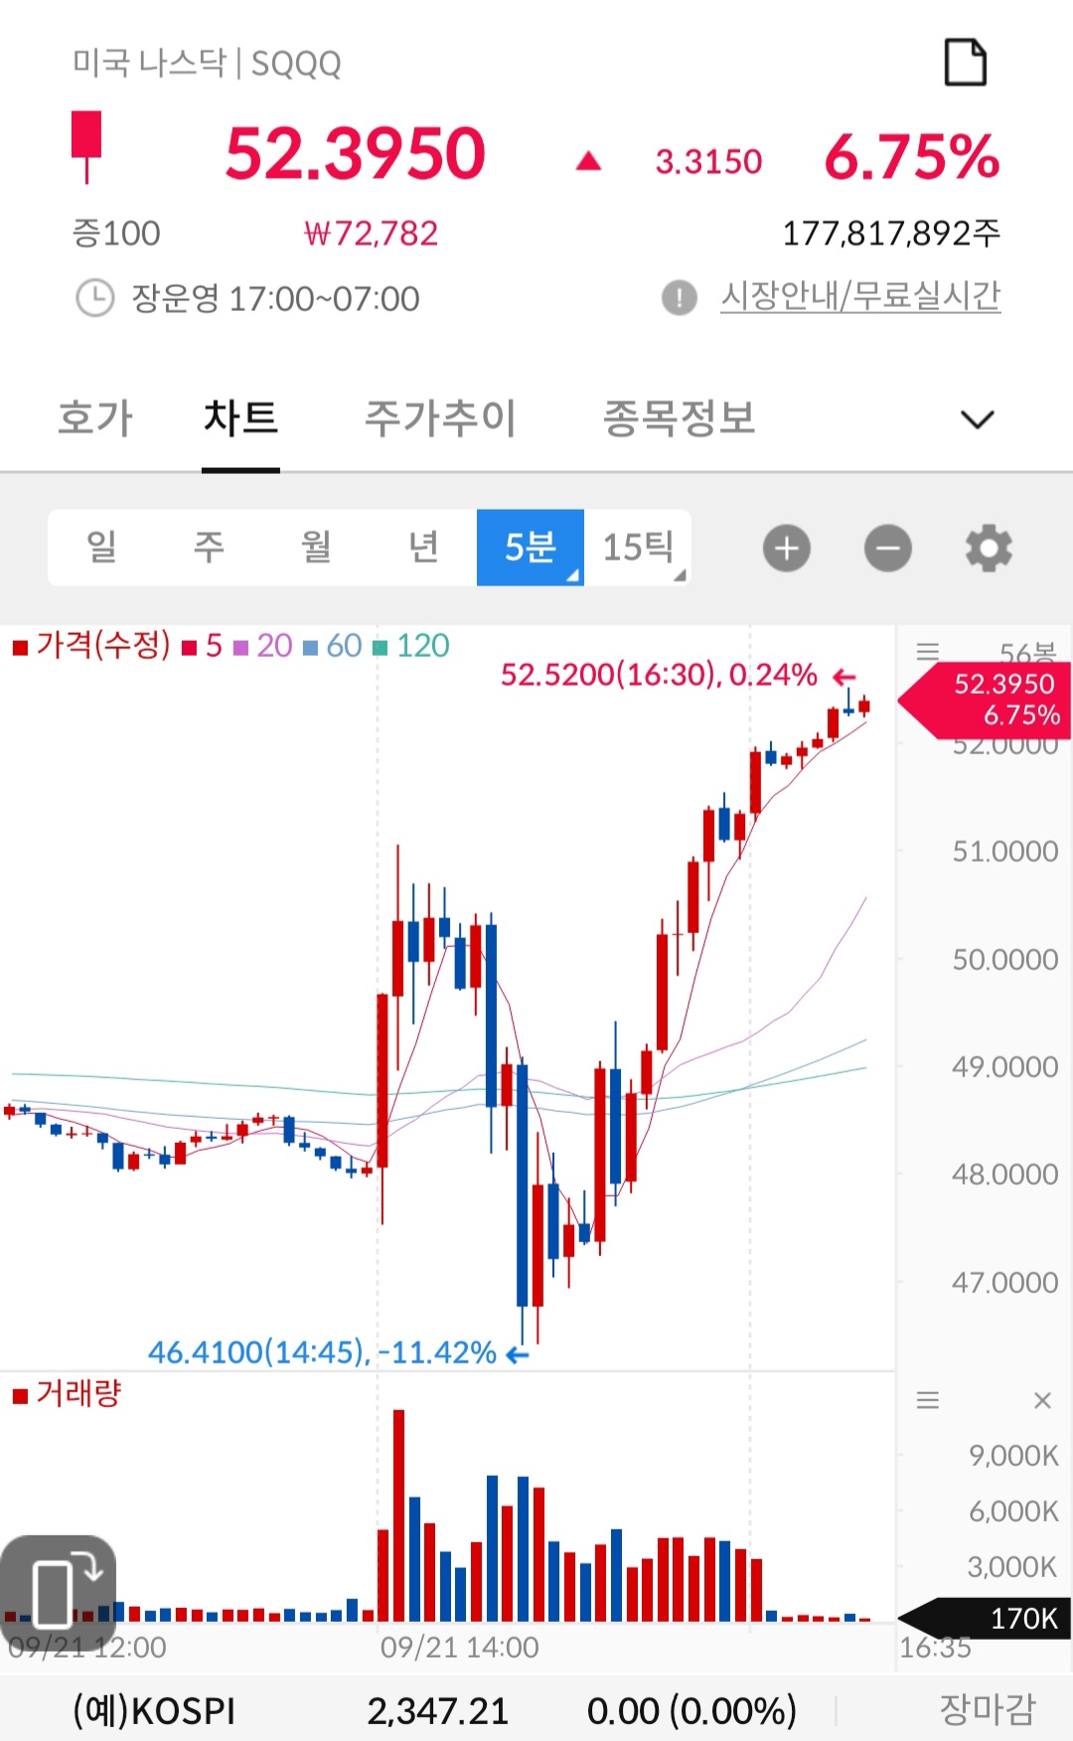Tap the market info exclamation icon
The image size is (1073, 1741).
(x=680, y=297)
